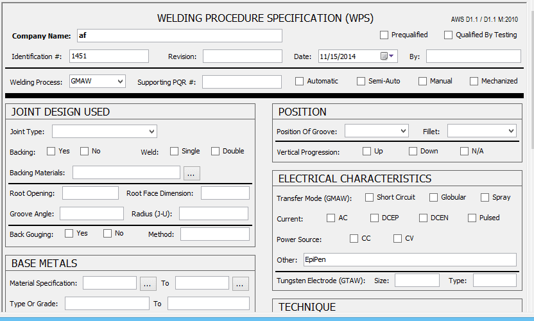Viewport: 534px width, 321px height.
Task: Select Spray transfer mode
Action: tap(485, 198)
